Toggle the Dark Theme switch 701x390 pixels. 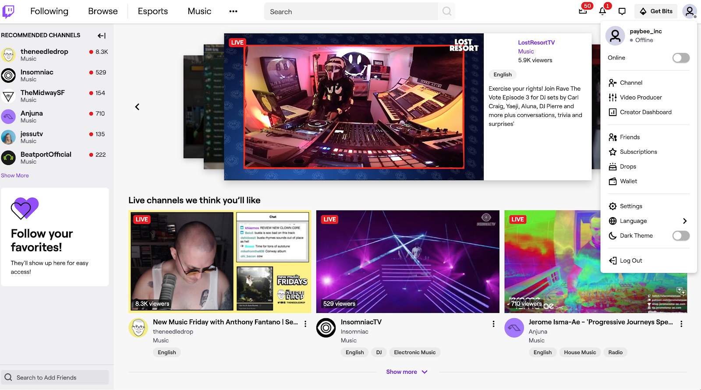pos(681,235)
